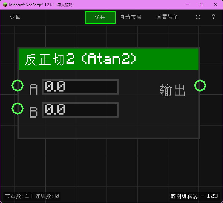
Task: Open settings via the sun-shaped icon
Action: click(198, 17)
